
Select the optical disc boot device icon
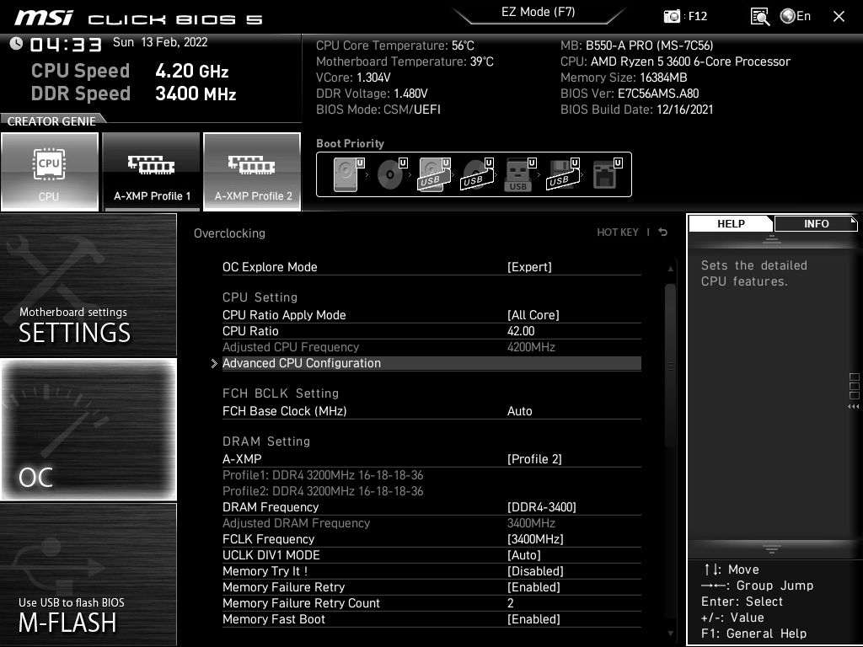390,175
